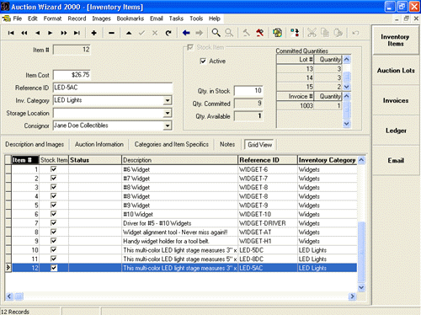Navigate back with blue left arrow
This screenshot has width=421, height=315.
[186, 33]
